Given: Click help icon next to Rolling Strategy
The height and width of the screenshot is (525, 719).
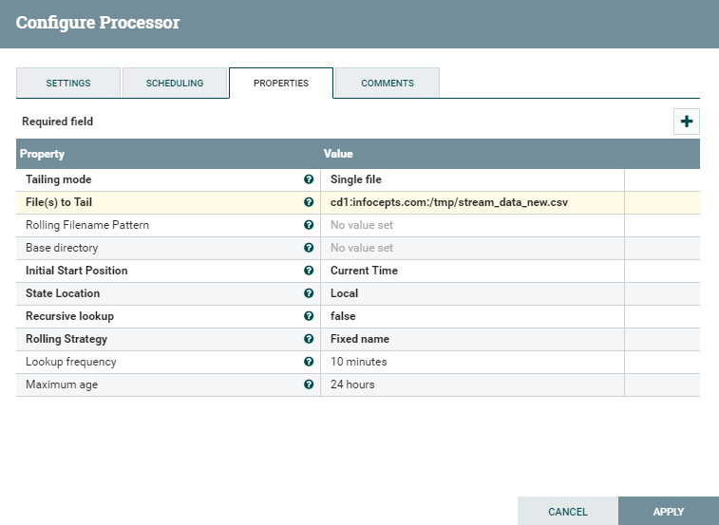Looking at the screenshot, I should coord(309,339).
